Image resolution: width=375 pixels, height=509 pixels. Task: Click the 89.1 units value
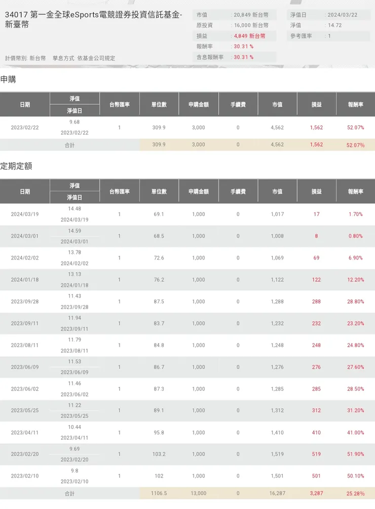[159, 410]
